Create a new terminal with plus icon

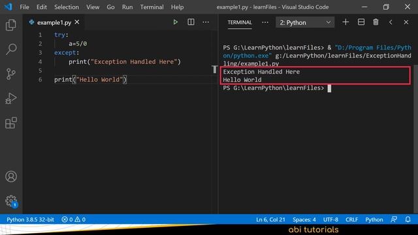click(346, 22)
